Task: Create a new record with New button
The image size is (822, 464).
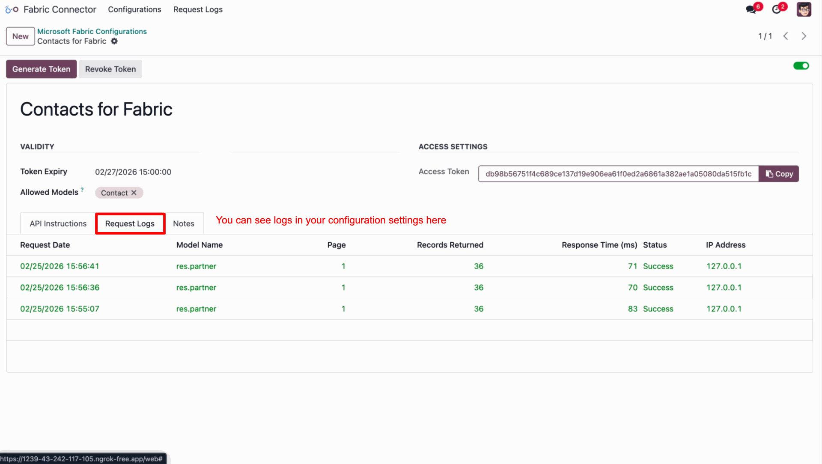Action: [20, 36]
